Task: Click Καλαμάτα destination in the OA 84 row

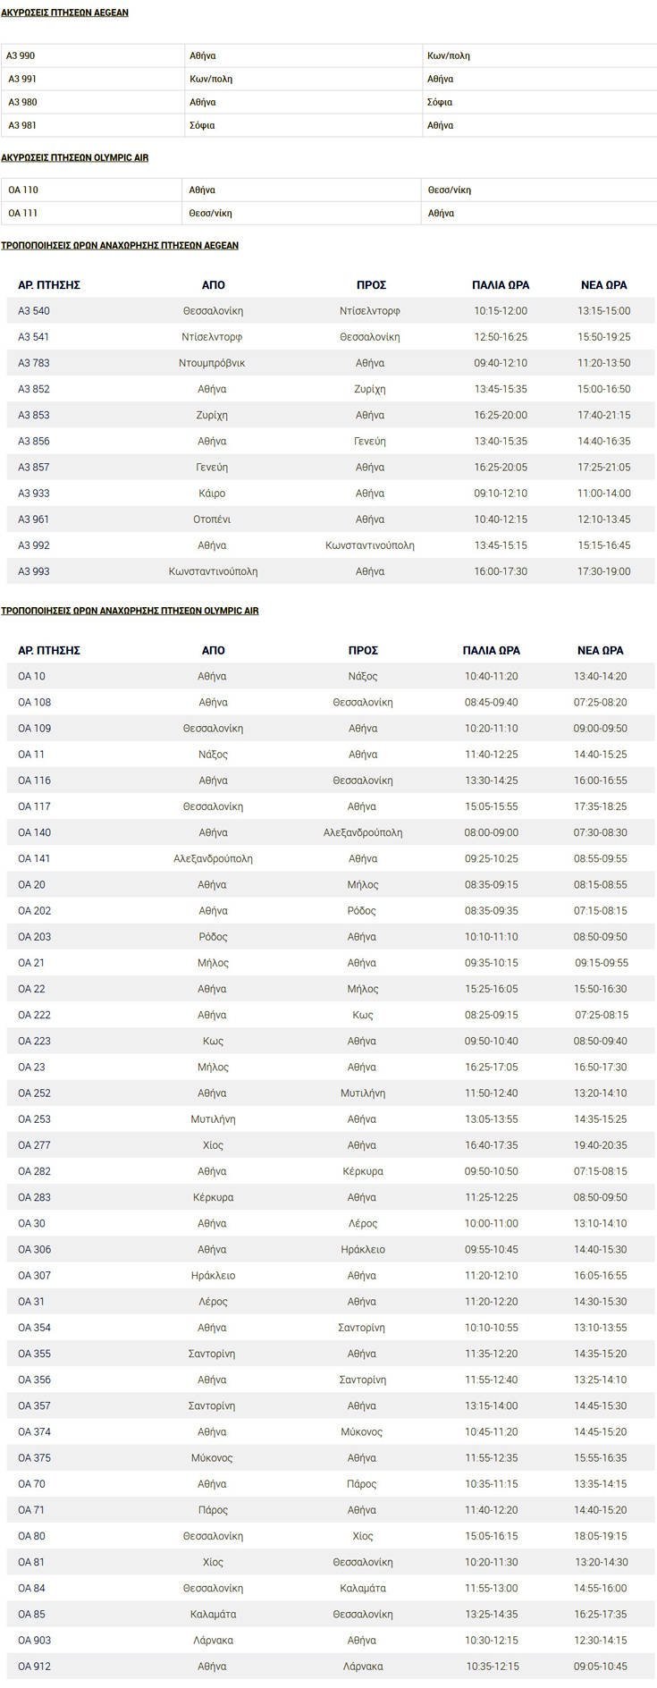Action: (x=362, y=1589)
